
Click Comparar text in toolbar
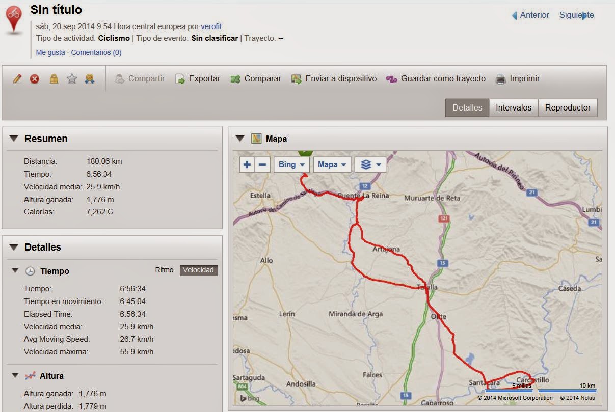point(263,79)
